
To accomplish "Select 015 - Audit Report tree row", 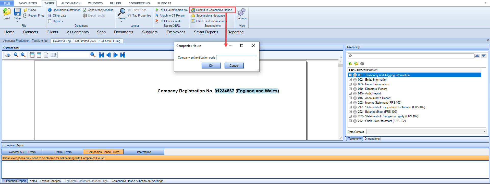I will pyautogui.click(x=369, y=93).
